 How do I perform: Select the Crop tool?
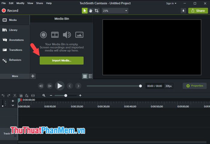pyautogui.click(x=97, y=11)
